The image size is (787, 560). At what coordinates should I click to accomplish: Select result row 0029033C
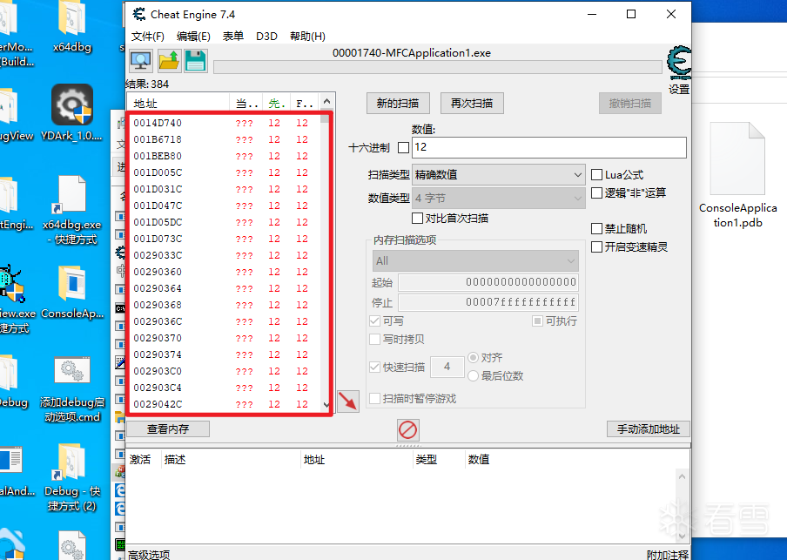225,255
